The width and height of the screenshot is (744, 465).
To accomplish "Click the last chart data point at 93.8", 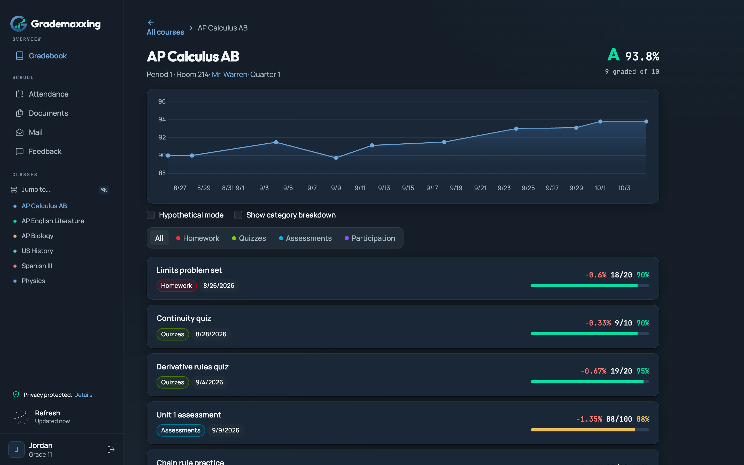I will click(x=646, y=121).
